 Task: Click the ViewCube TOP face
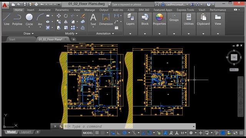[234, 57]
